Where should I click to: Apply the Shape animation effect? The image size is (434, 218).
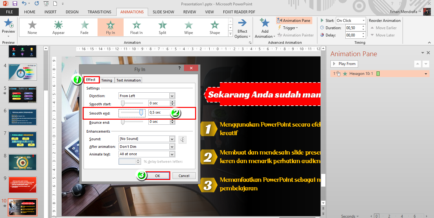tap(214, 27)
